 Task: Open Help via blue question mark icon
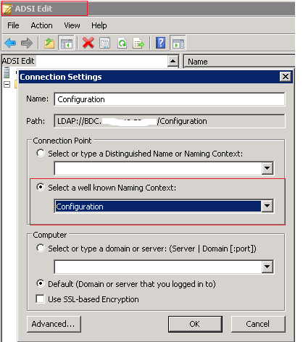click(x=160, y=43)
